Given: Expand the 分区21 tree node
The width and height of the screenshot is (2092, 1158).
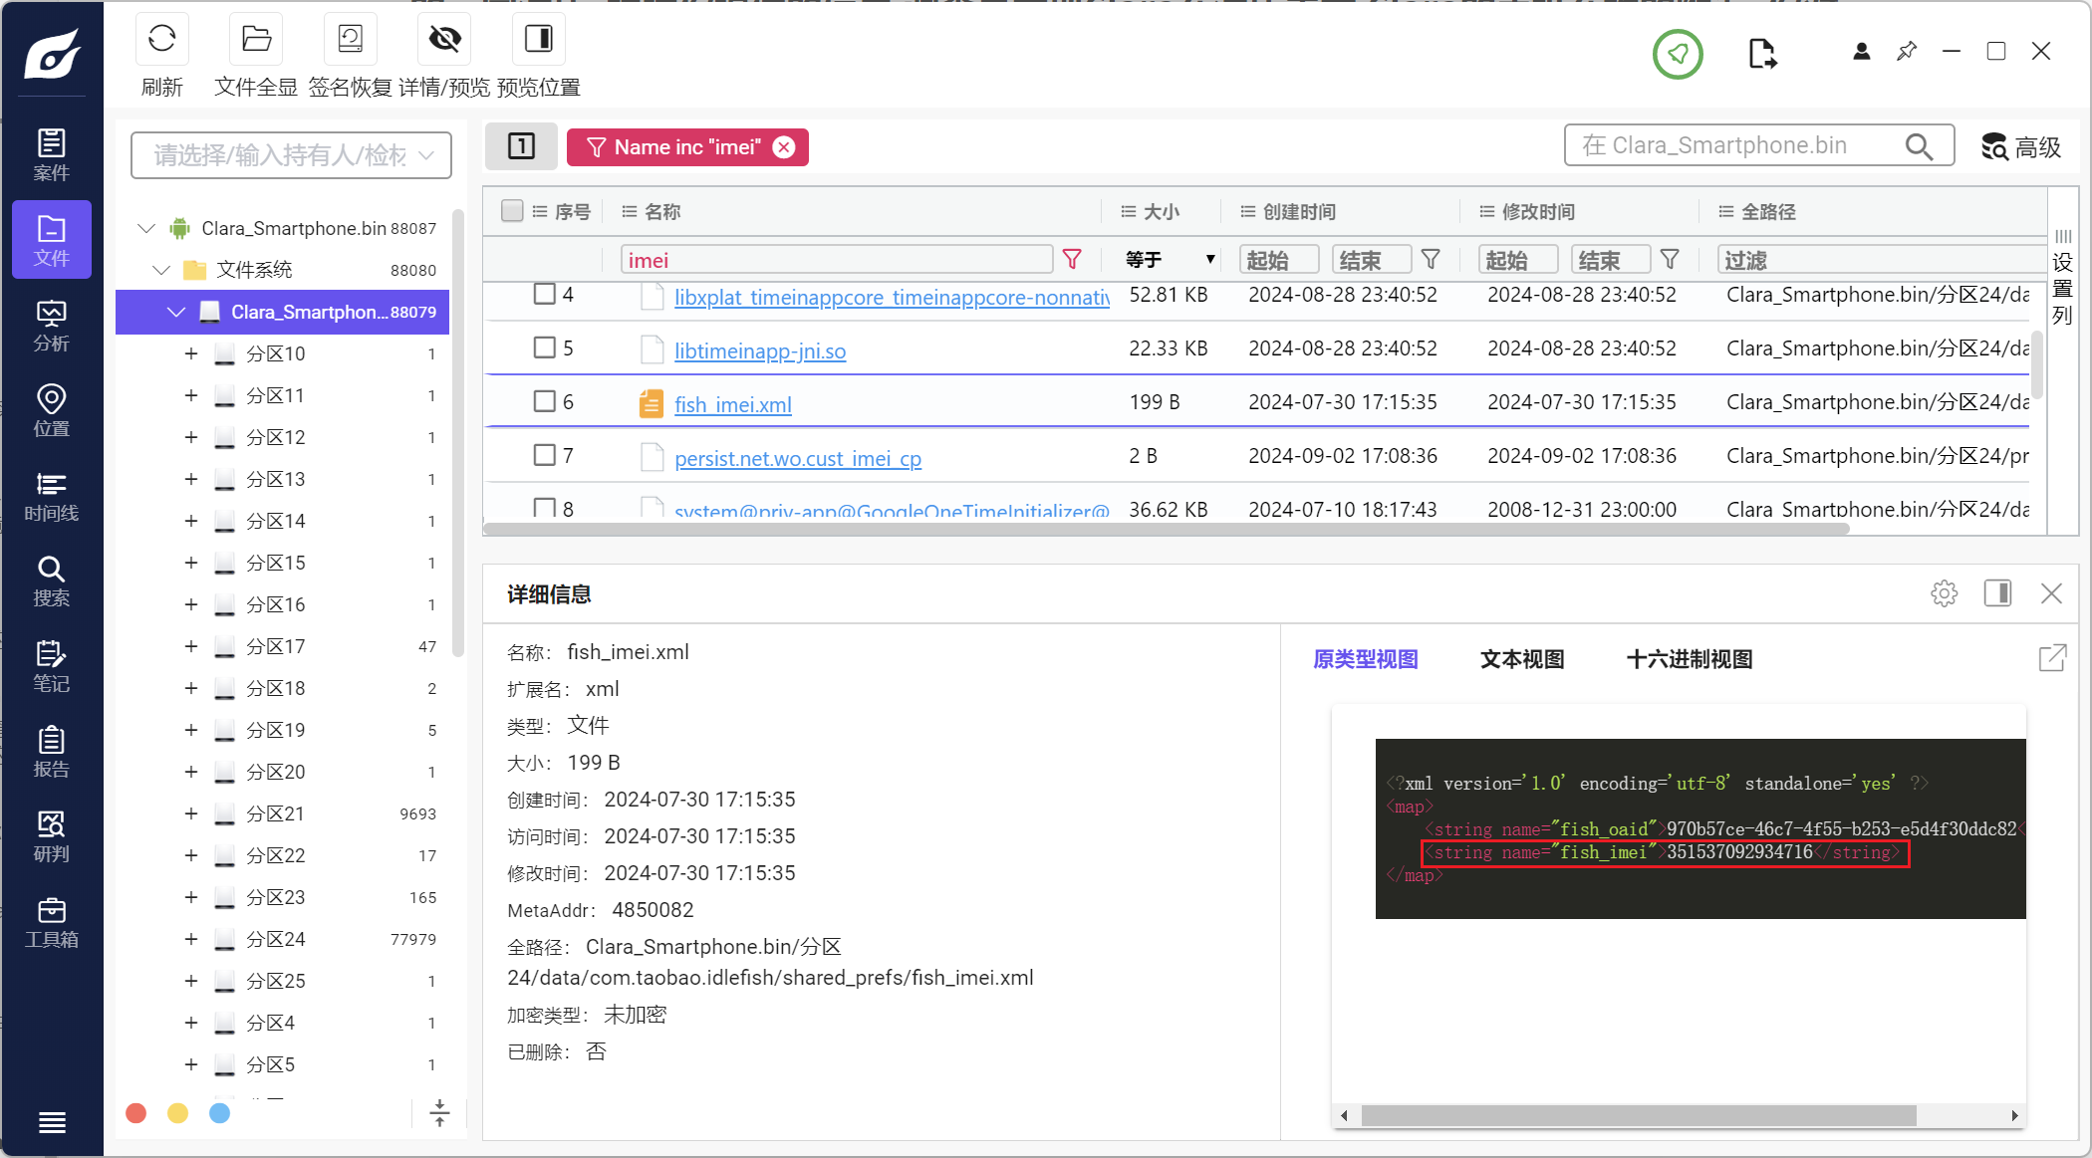Looking at the screenshot, I should coord(191,813).
